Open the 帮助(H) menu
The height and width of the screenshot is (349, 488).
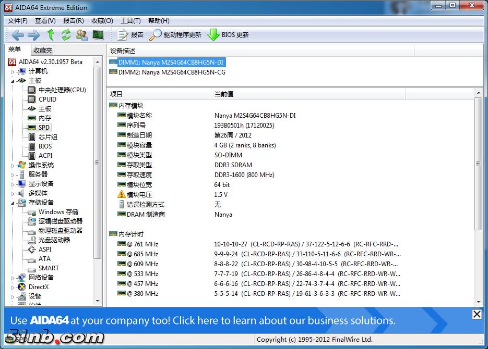click(159, 21)
